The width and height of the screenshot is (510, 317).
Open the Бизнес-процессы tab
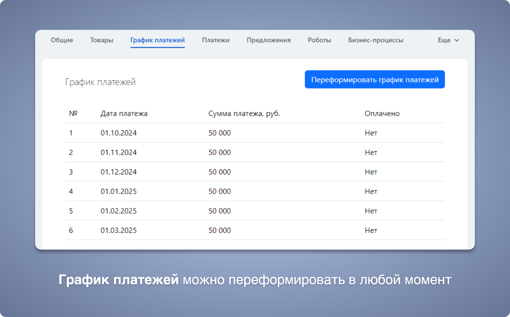click(375, 40)
